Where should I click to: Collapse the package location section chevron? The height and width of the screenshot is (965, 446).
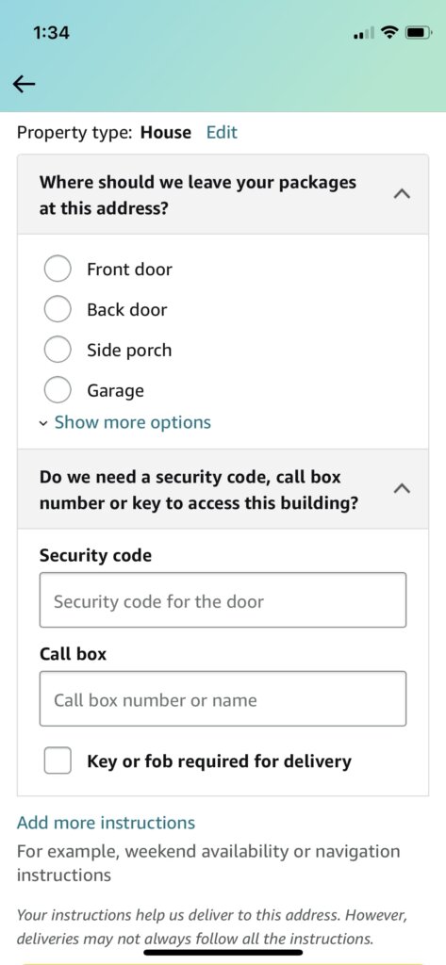[402, 194]
